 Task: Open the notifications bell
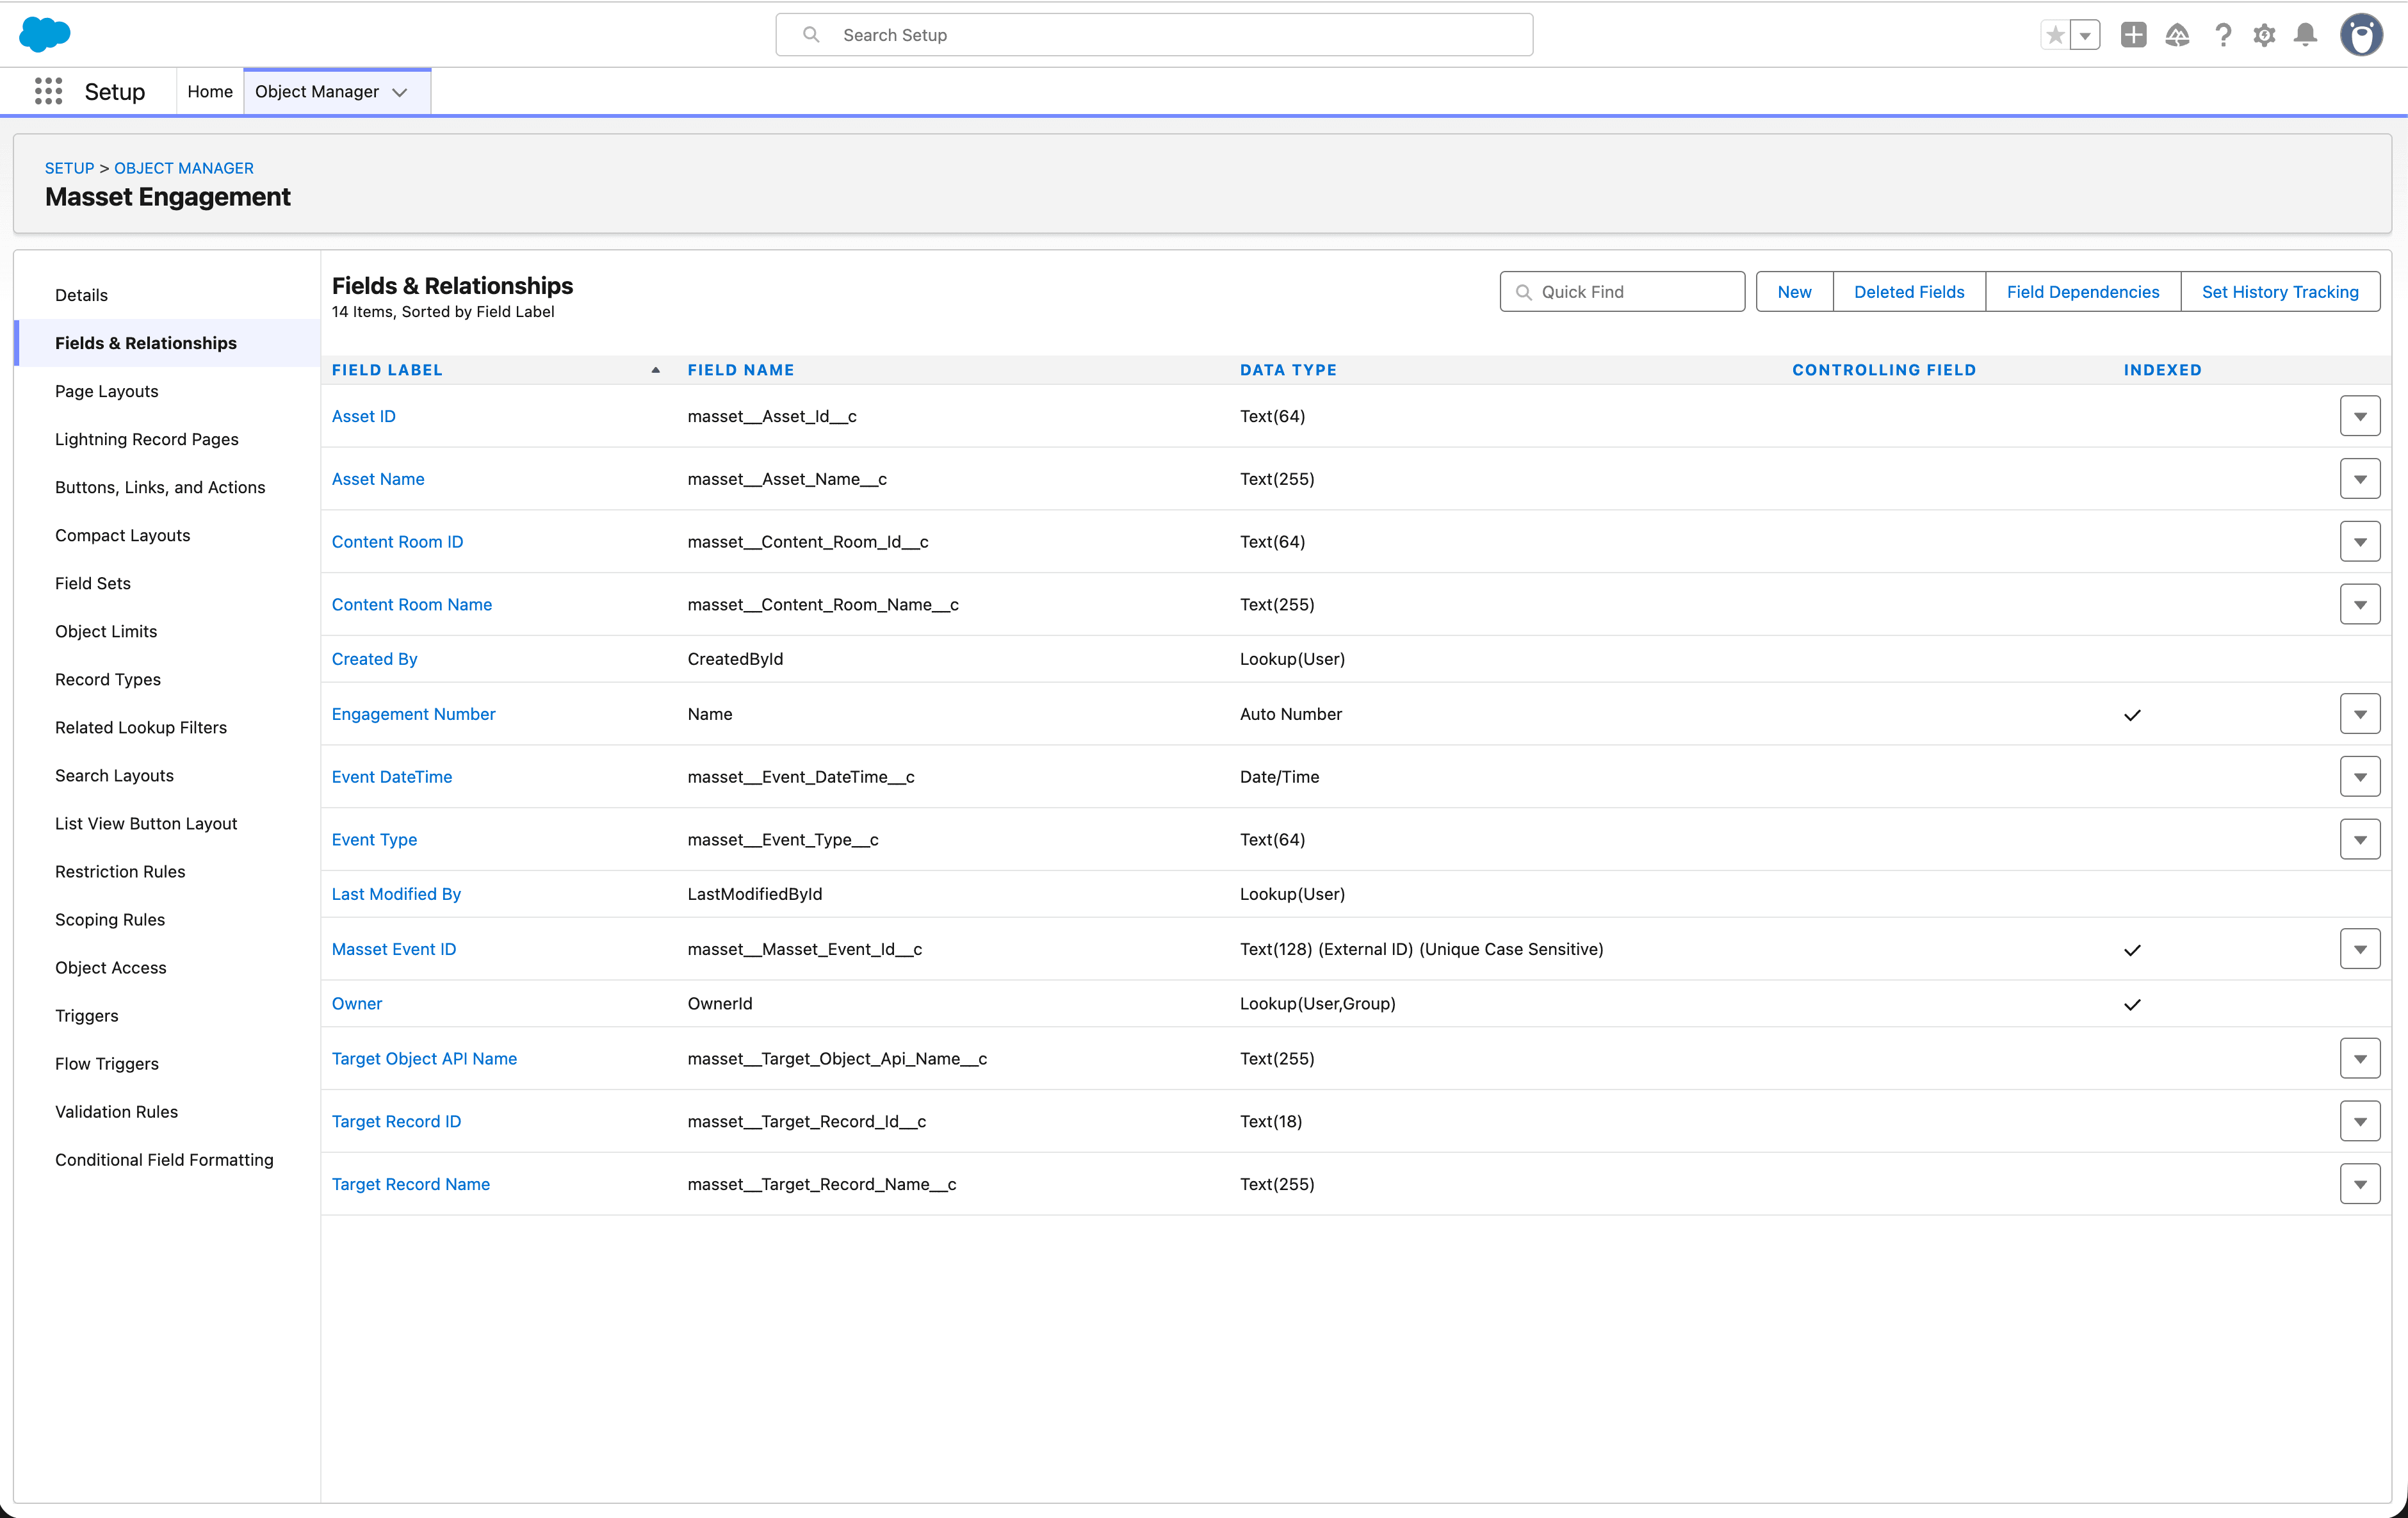(2306, 35)
